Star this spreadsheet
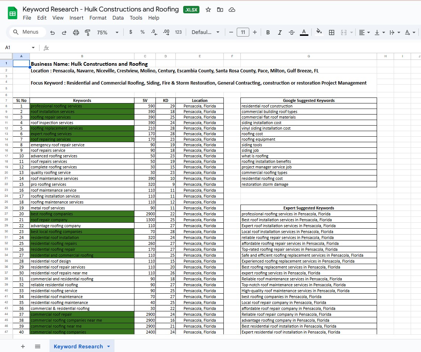This screenshot has height=352, width=421. 208,10
